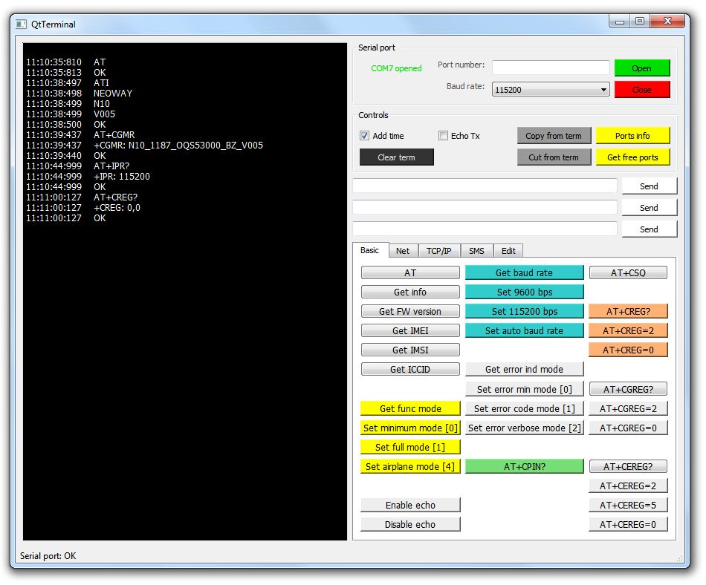Click the AT+CREG=2 button
Screen dimensions: 706x585
629,331
